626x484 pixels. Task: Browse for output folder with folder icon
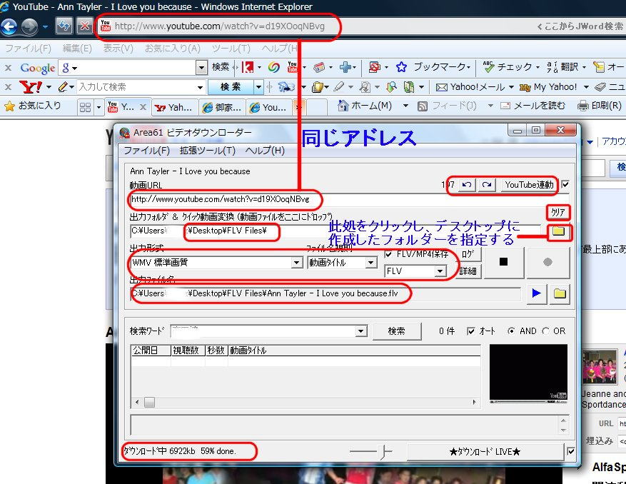pos(558,231)
